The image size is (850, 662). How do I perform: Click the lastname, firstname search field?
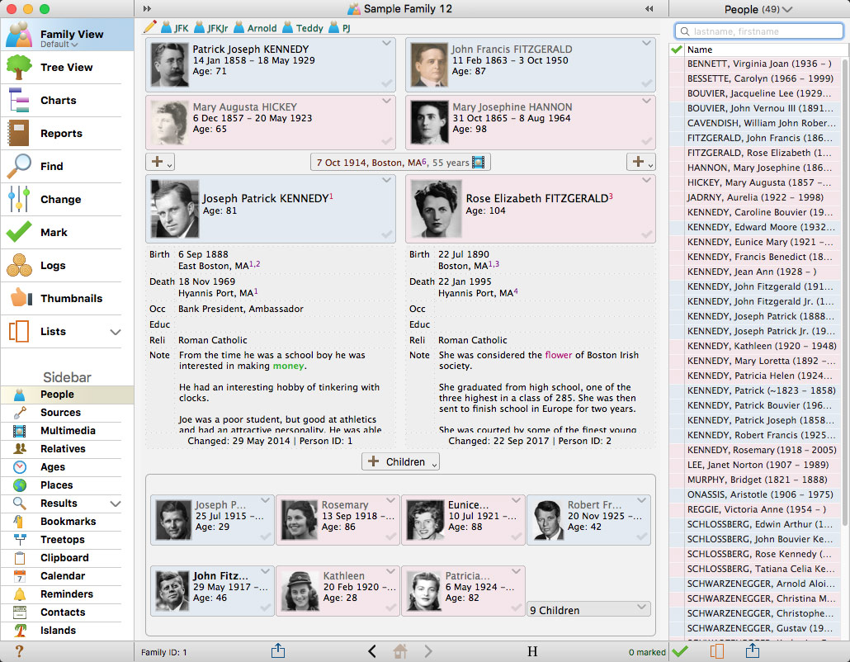(x=758, y=31)
